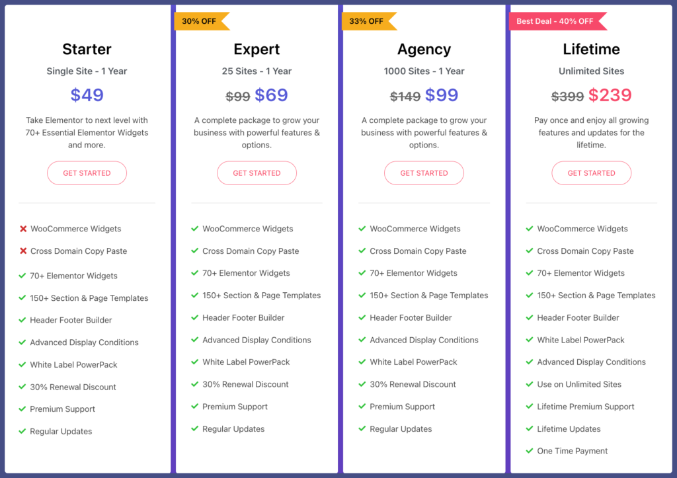
Task: Click the checkmark beside Agency's Header Footer Builder
Action: [362, 317]
